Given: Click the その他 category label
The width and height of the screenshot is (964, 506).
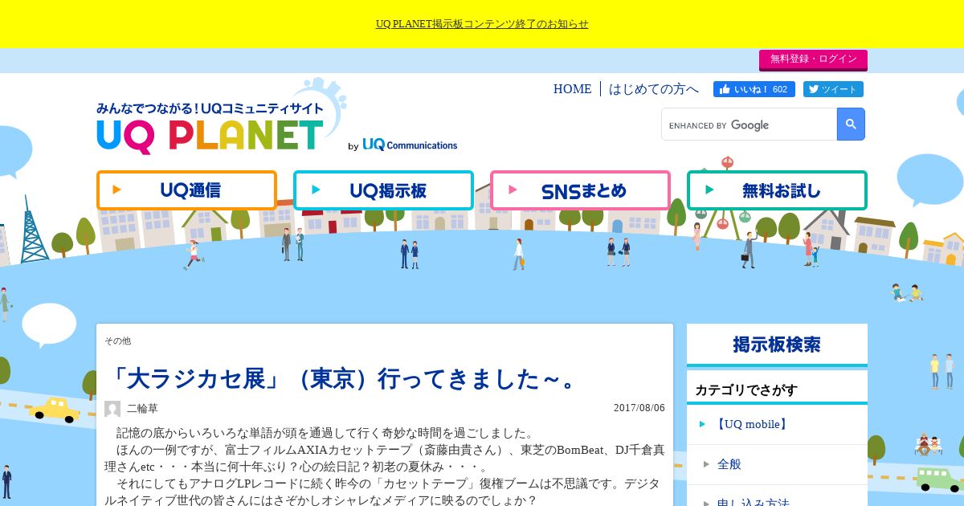Looking at the screenshot, I should [x=117, y=341].
